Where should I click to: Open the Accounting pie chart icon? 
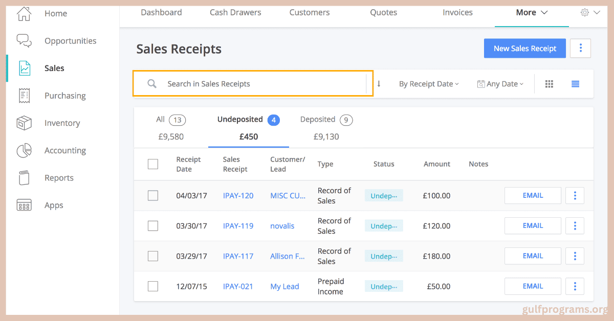tap(24, 151)
